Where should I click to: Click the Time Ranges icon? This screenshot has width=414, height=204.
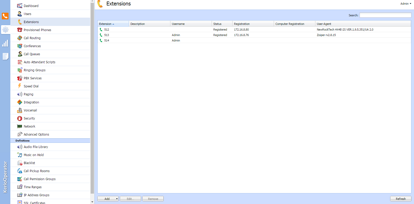click(x=20, y=187)
